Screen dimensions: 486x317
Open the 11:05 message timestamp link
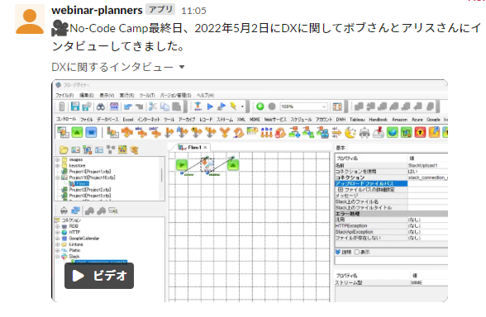pos(193,11)
